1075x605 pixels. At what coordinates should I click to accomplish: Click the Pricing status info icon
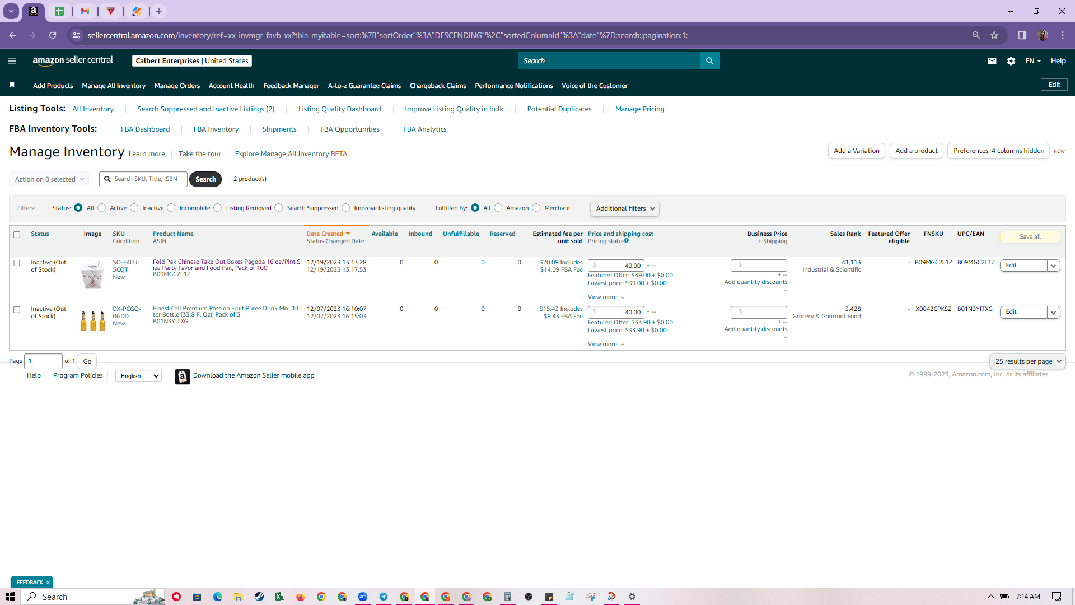(x=627, y=241)
